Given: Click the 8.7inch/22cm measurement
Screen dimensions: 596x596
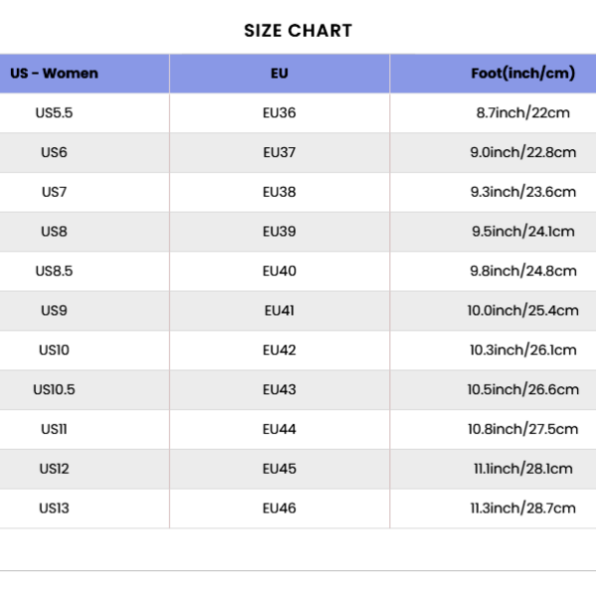Looking at the screenshot, I should 523,113.
